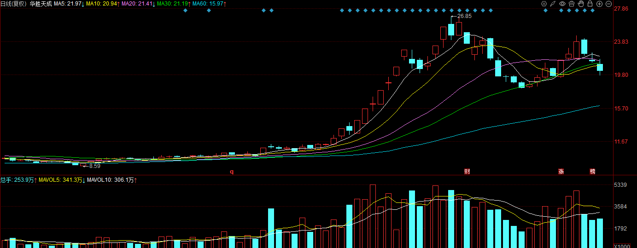
Task: Click the stock name 华胜天成
Action: (x=41, y=4)
